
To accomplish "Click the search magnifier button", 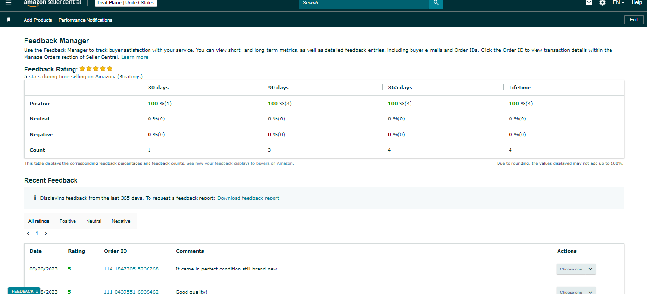I will tap(436, 3).
